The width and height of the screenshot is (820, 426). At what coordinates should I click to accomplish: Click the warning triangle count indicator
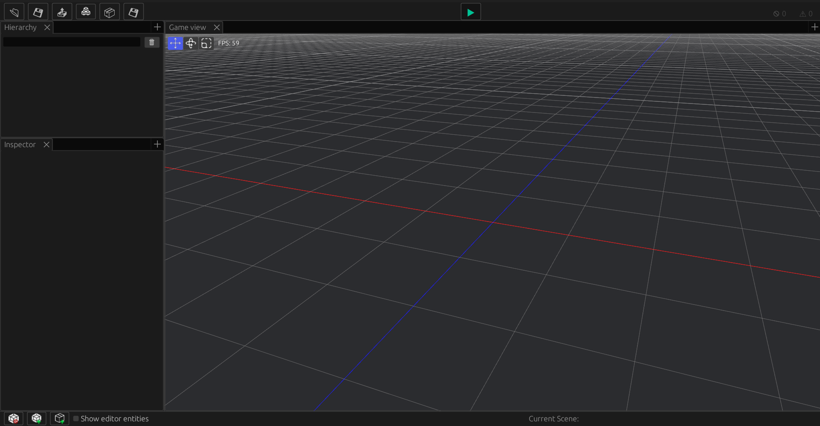pyautogui.click(x=806, y=14)
